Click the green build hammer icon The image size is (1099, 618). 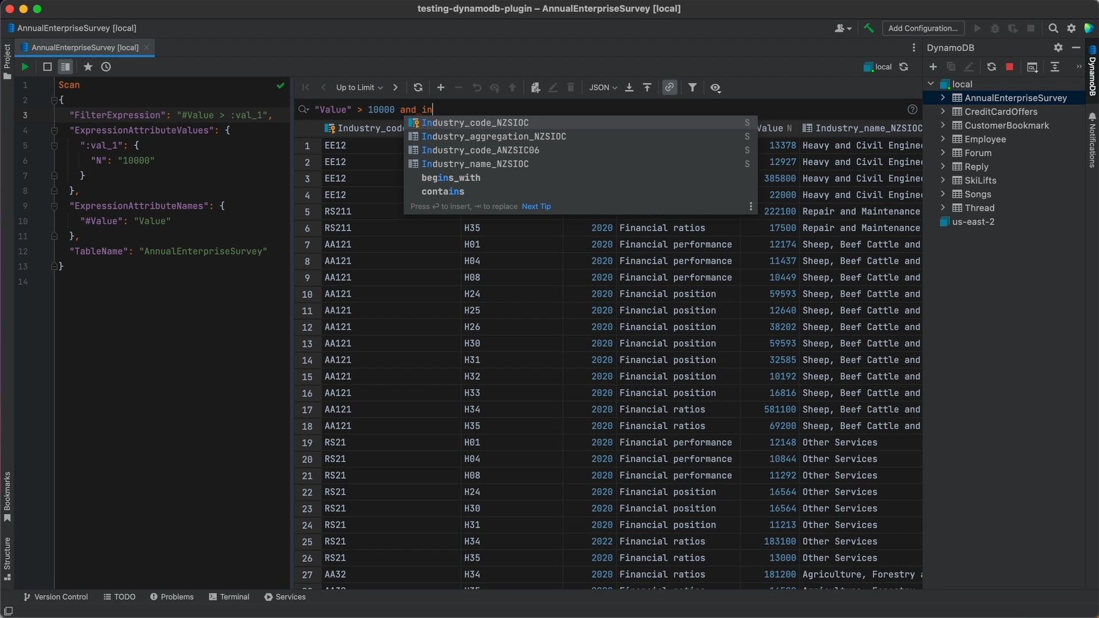pyautogui.click(x=869, y=28)
